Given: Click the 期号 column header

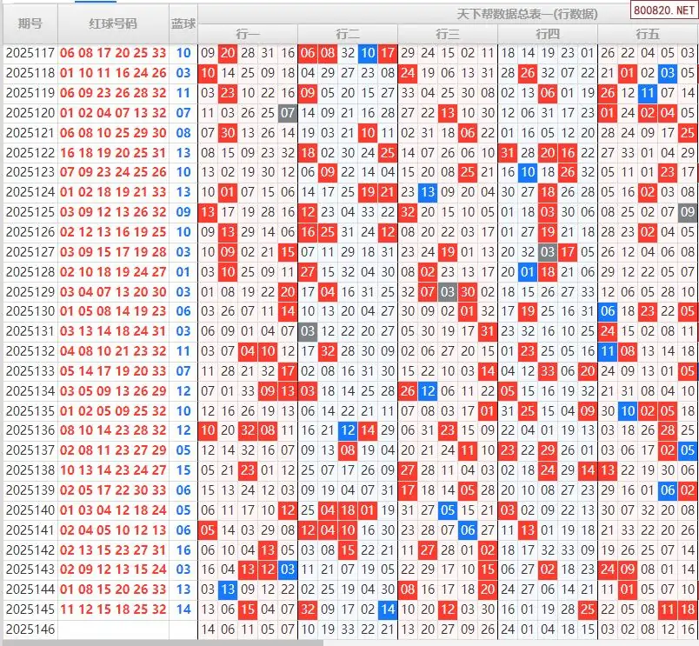Looking at the screenshot, I should (x=30, y=23).
